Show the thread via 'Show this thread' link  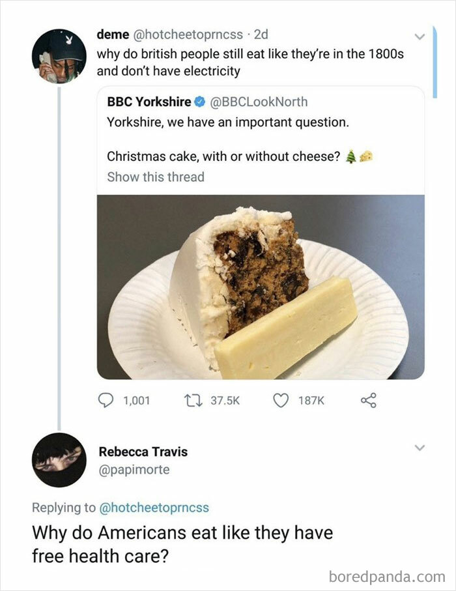[x=155, y=177]
